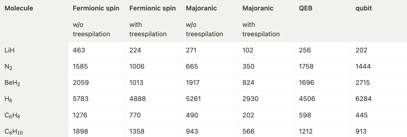
Task: Click the Molecule column header
Action: [19, 8]
